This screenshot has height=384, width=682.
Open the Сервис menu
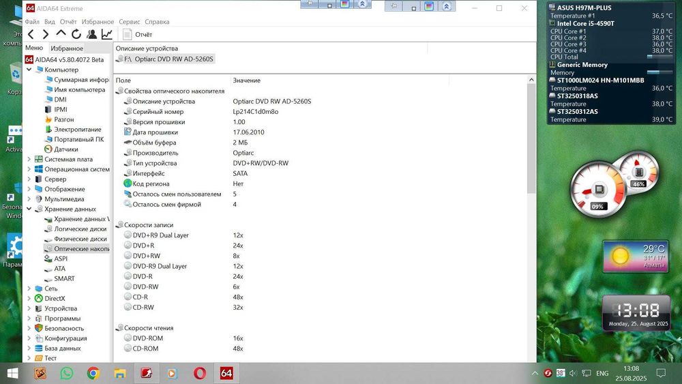coord(129,22)
